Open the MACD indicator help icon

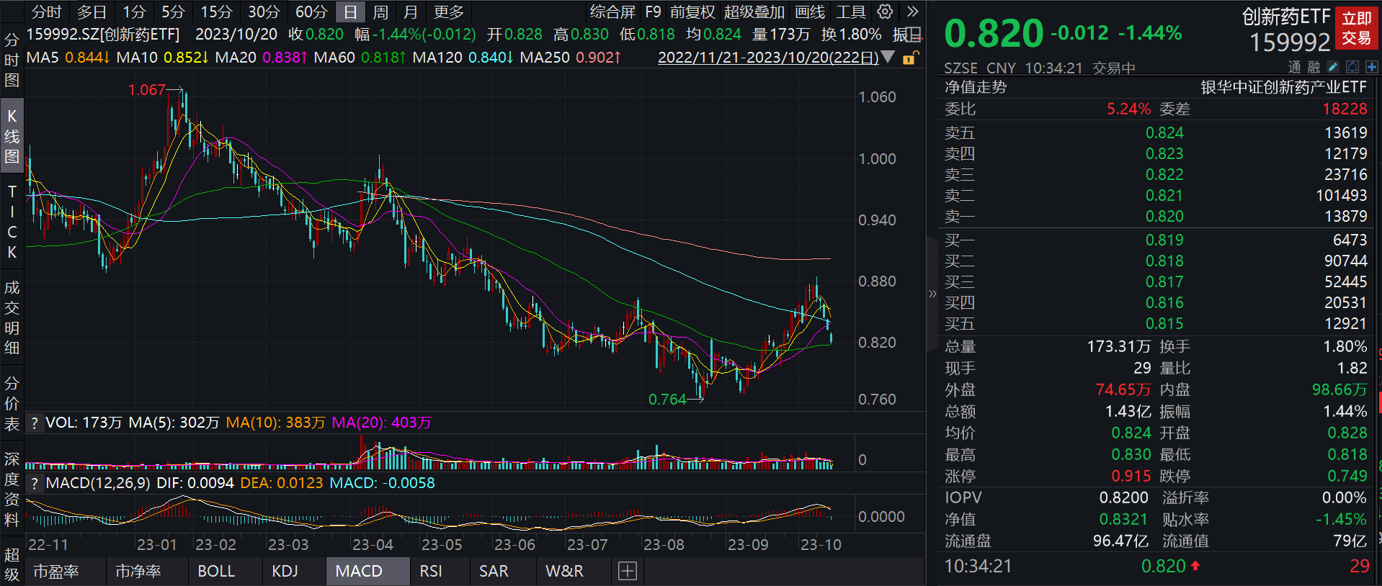click(x=34, y=484)
